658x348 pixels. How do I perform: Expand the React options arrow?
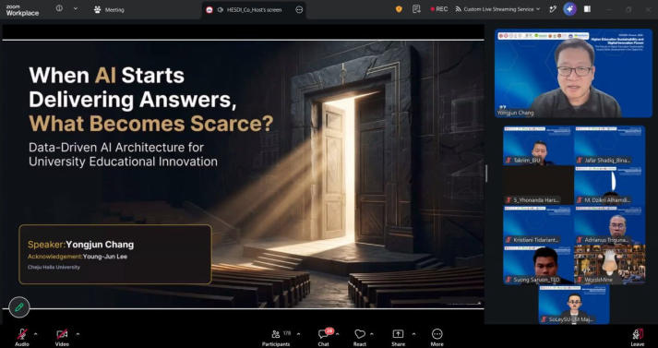pyautogui.click(x=371, y=334)
